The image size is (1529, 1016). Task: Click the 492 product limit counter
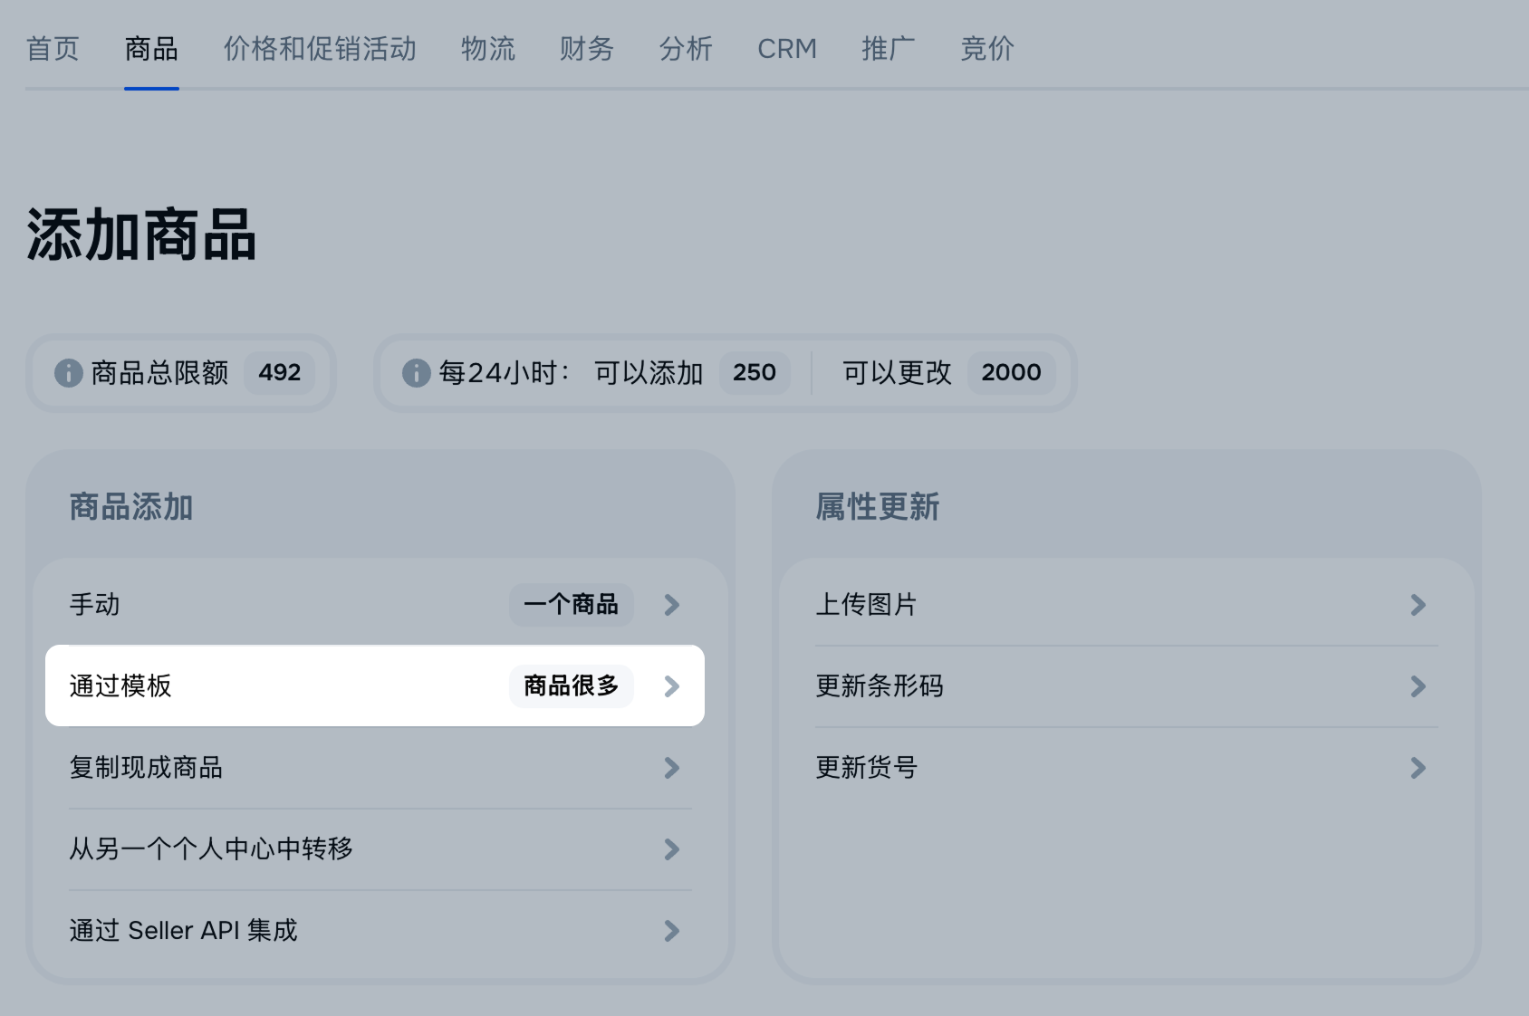click(279, 372)
